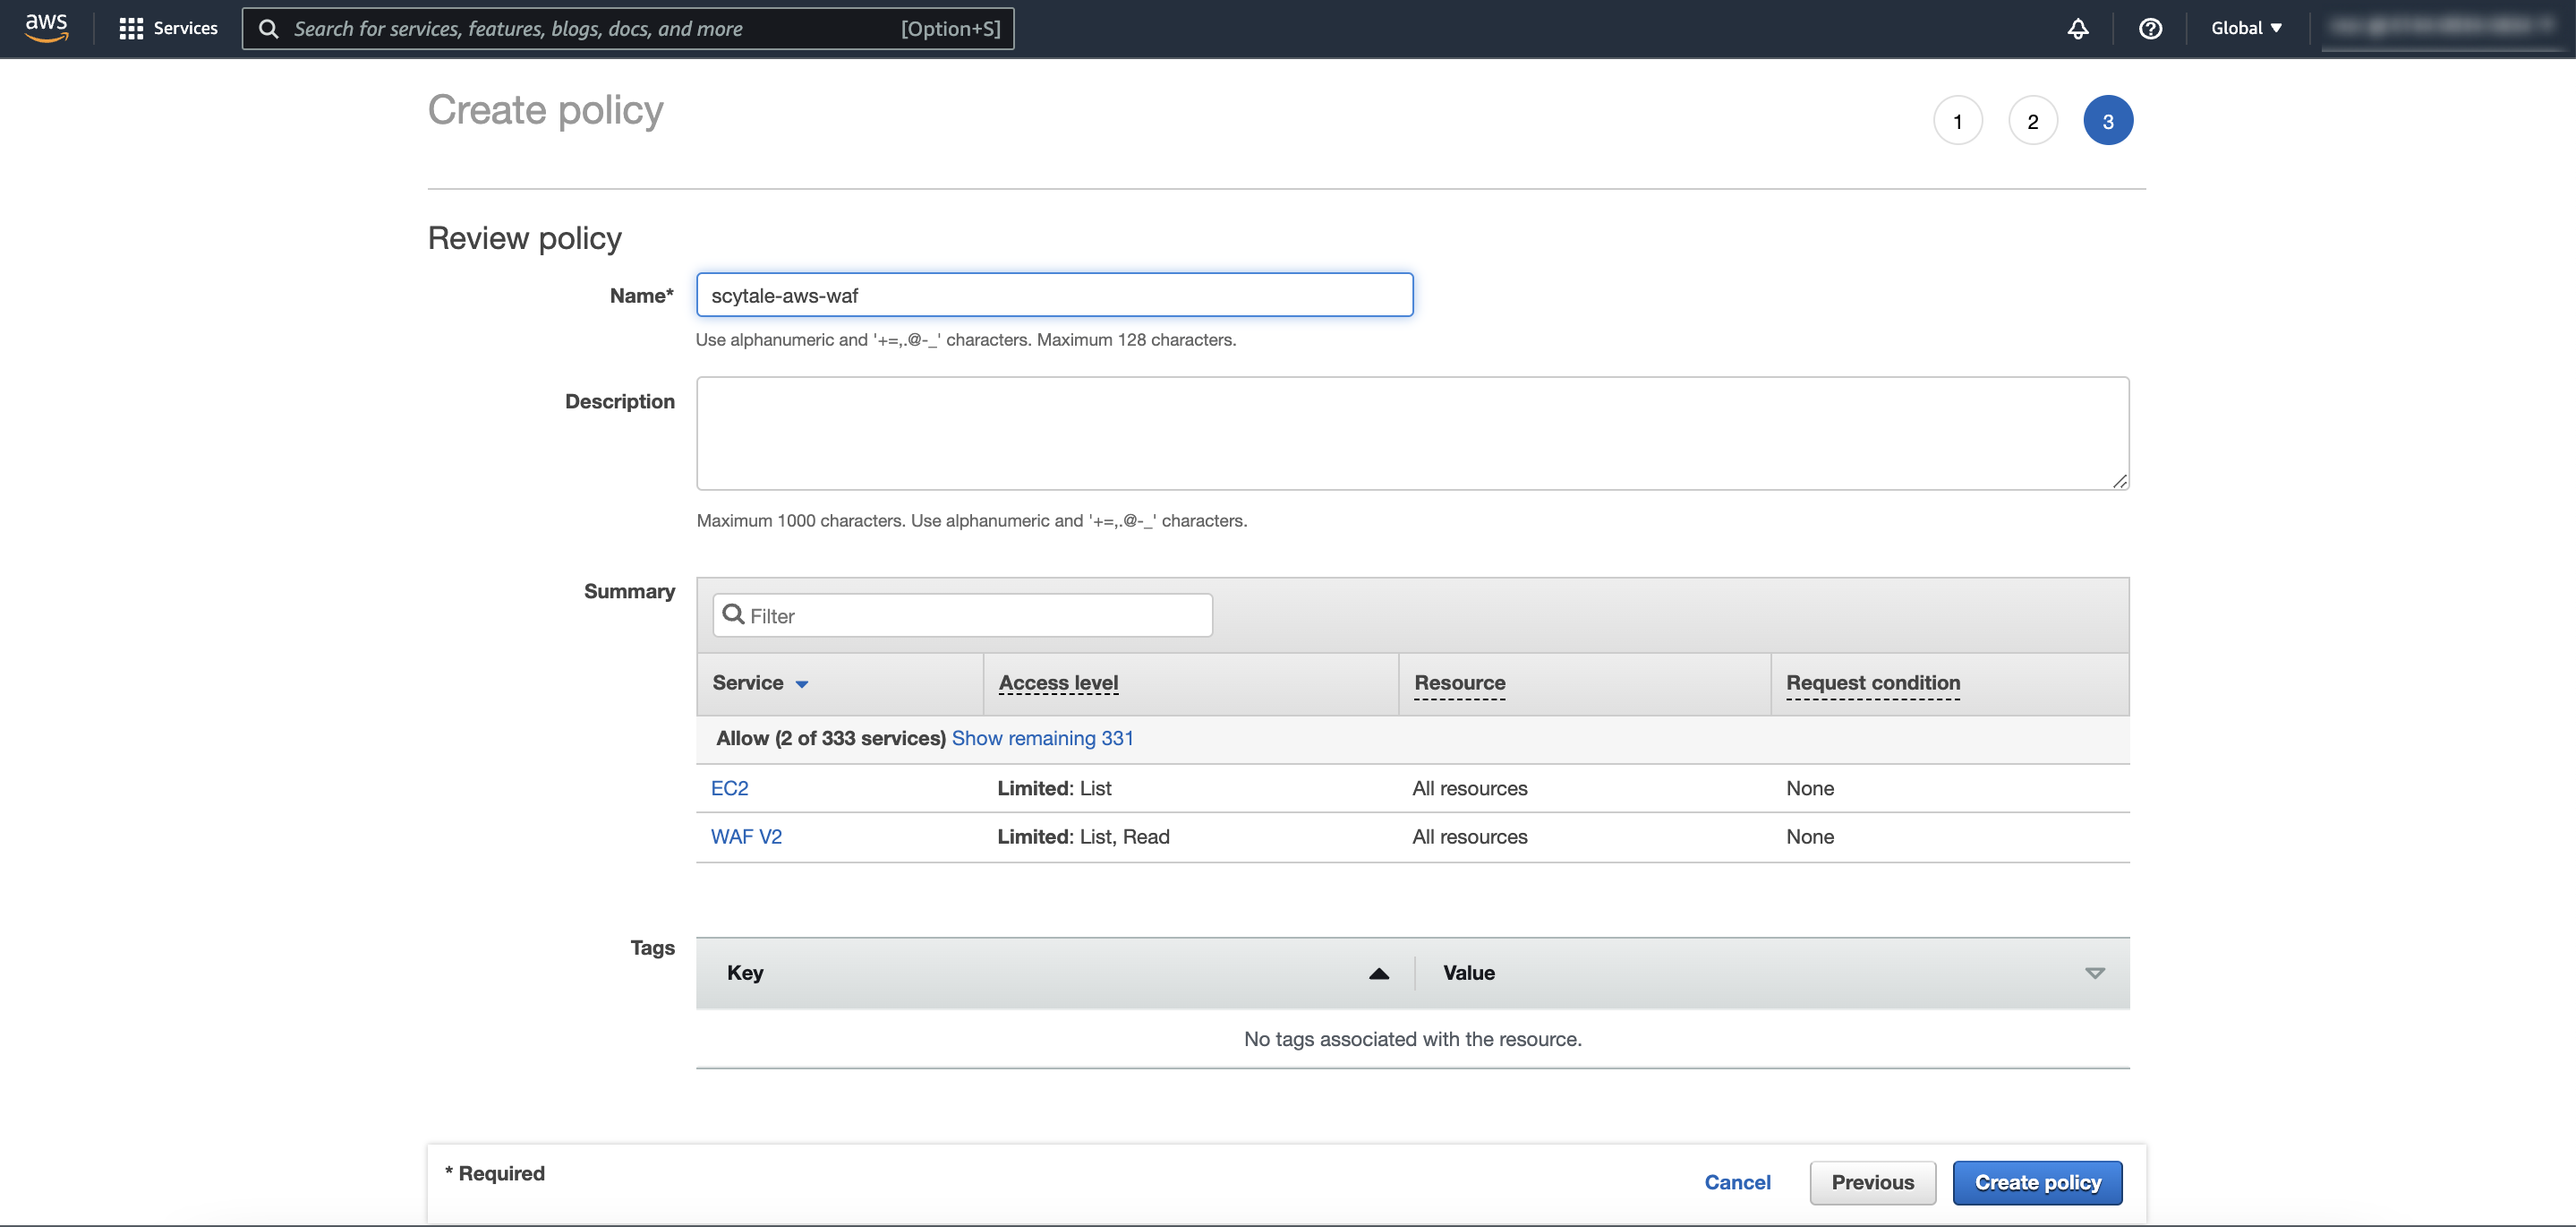Open the Services grid menu
Screen dimensions: 2576x1227
coord(168,28)
